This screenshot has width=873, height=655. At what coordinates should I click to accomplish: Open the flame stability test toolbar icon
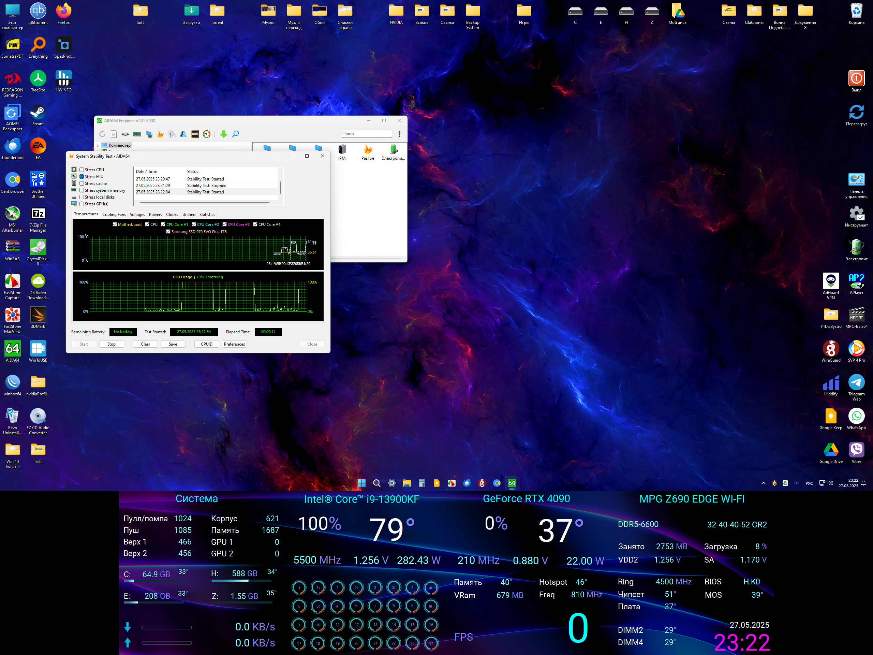pyautogui.click(x=160, y=134)
